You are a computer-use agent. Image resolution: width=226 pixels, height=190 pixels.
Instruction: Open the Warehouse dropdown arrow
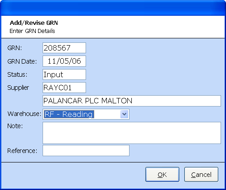(x=124, y=114)
